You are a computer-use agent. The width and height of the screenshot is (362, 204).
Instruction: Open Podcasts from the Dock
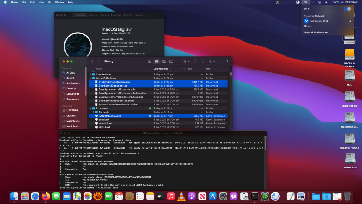[192, 196]
